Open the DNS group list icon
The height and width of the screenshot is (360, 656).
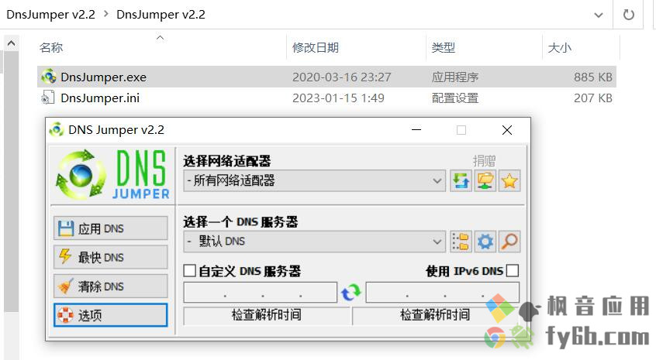461,242
